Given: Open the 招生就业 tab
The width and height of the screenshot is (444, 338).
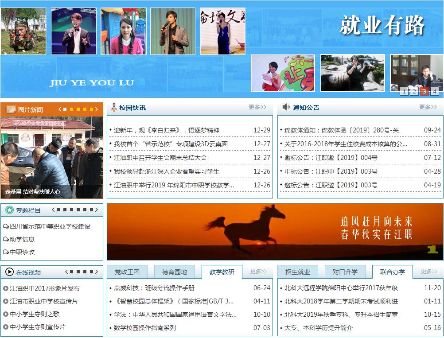Looking at the screenshot, I should click(298, 272).
